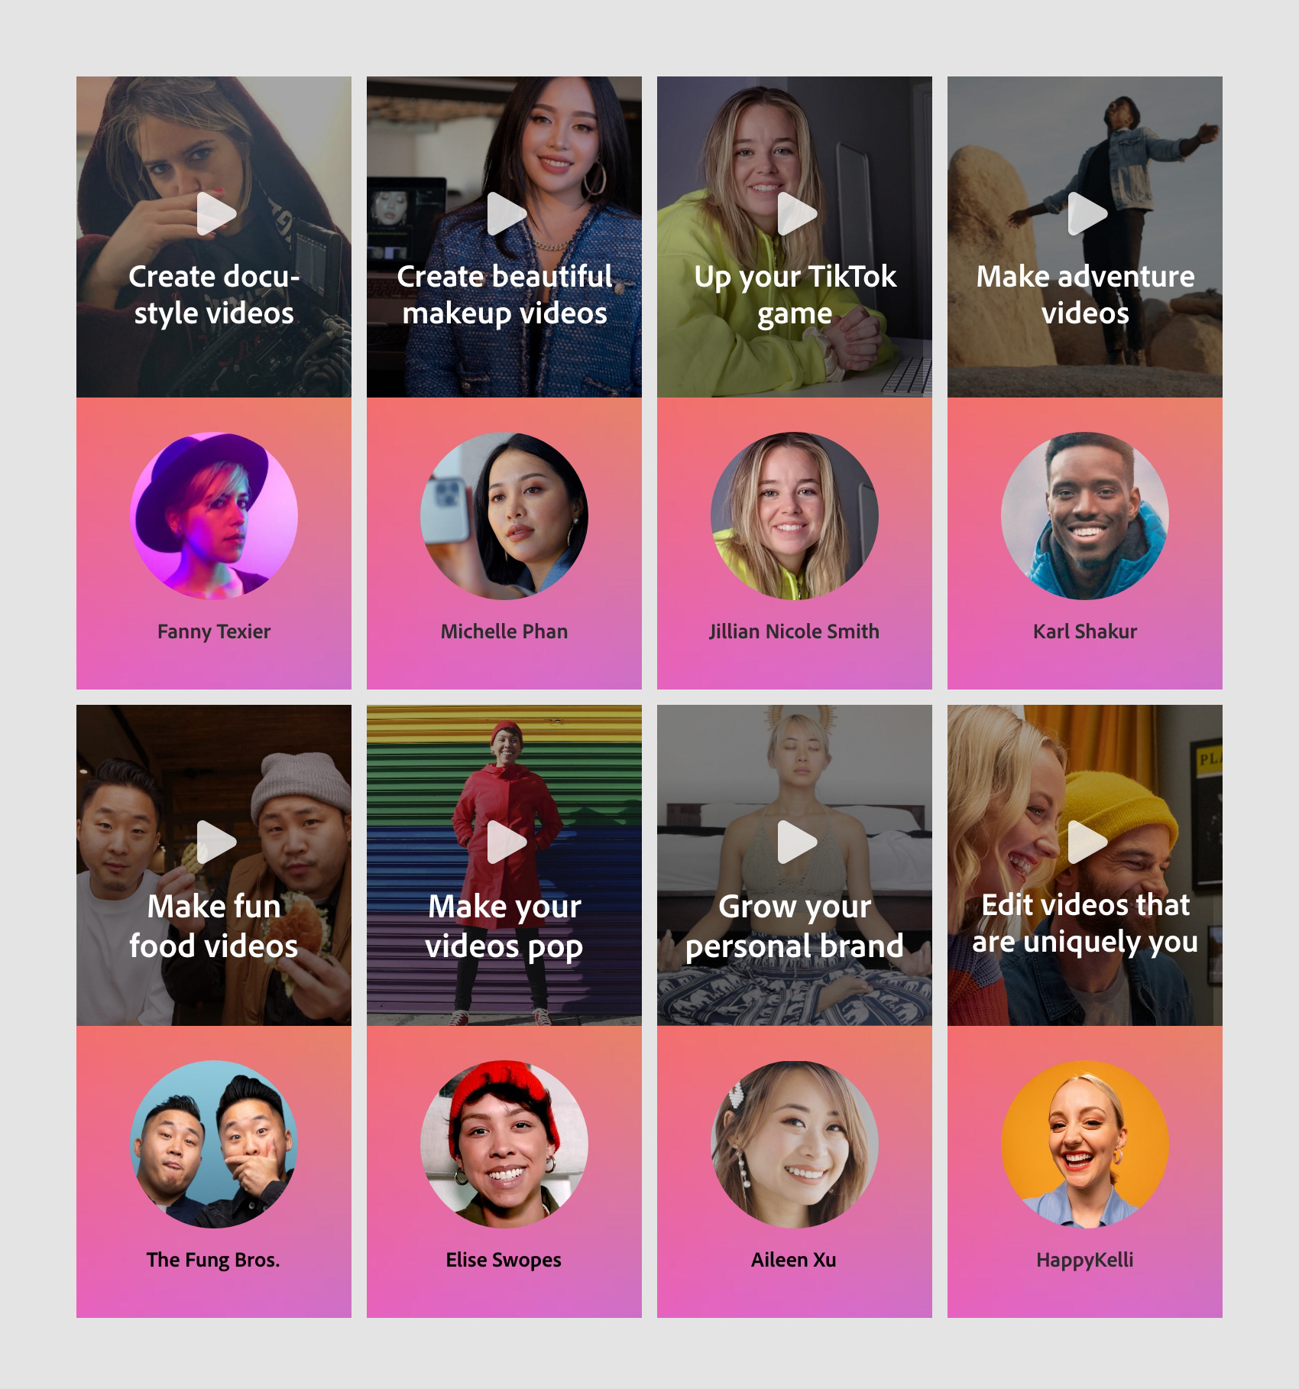The image size is (1299, 1389).
Task: Play the 'Make your videos pop' clip
Action: click(x=506, y=842)
